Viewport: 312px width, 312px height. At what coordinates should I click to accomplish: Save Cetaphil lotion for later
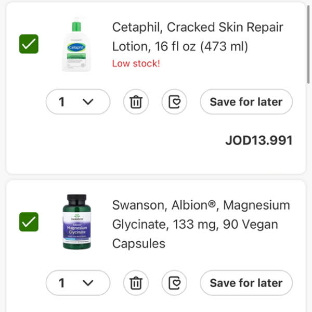click(246, 102)
